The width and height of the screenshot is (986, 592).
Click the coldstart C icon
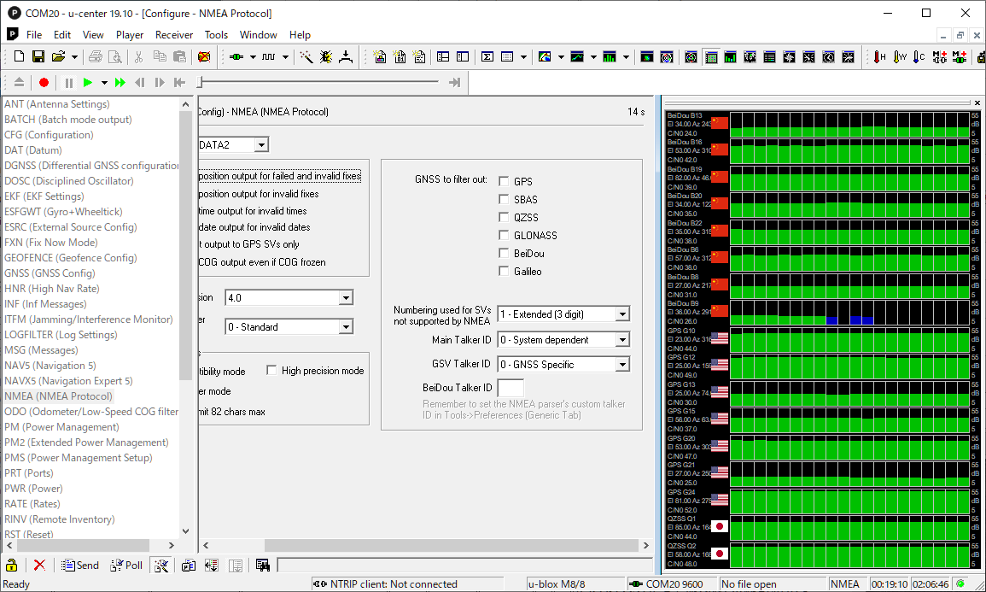coord(919,56)
